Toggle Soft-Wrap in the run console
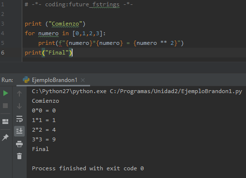 click(x=19, y=119)
